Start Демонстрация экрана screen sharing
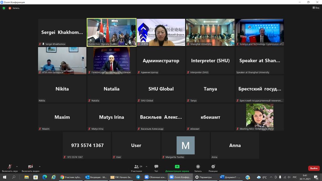 (x=177, y=168)
